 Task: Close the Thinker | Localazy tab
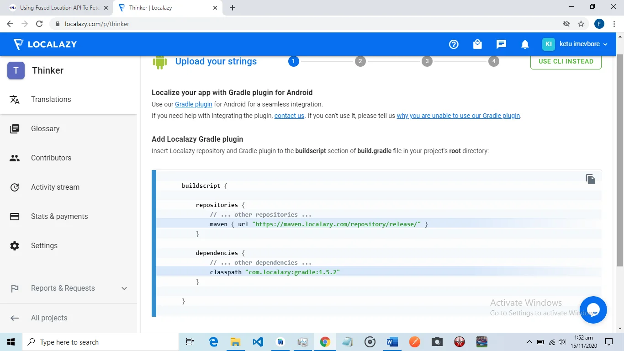[215, 8]
